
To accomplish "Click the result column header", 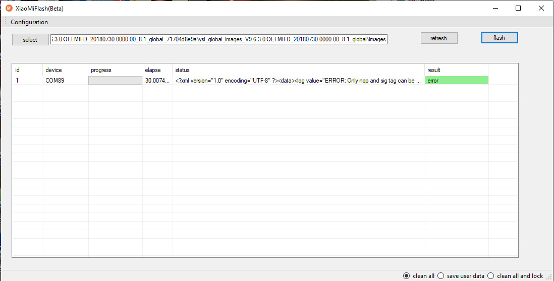I will pos(457,70).
